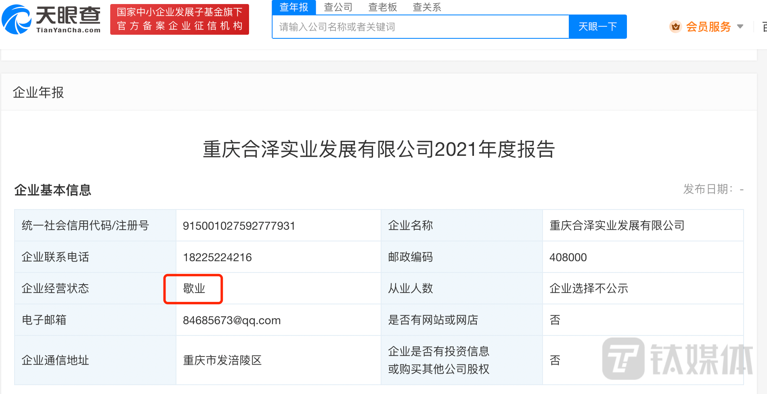Click the email 84685673@qq.com link

tap(232, 320)
